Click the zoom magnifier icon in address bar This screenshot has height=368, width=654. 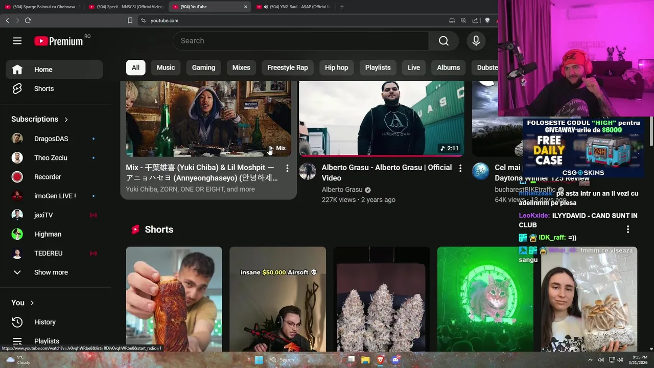[x=463, y=20]
